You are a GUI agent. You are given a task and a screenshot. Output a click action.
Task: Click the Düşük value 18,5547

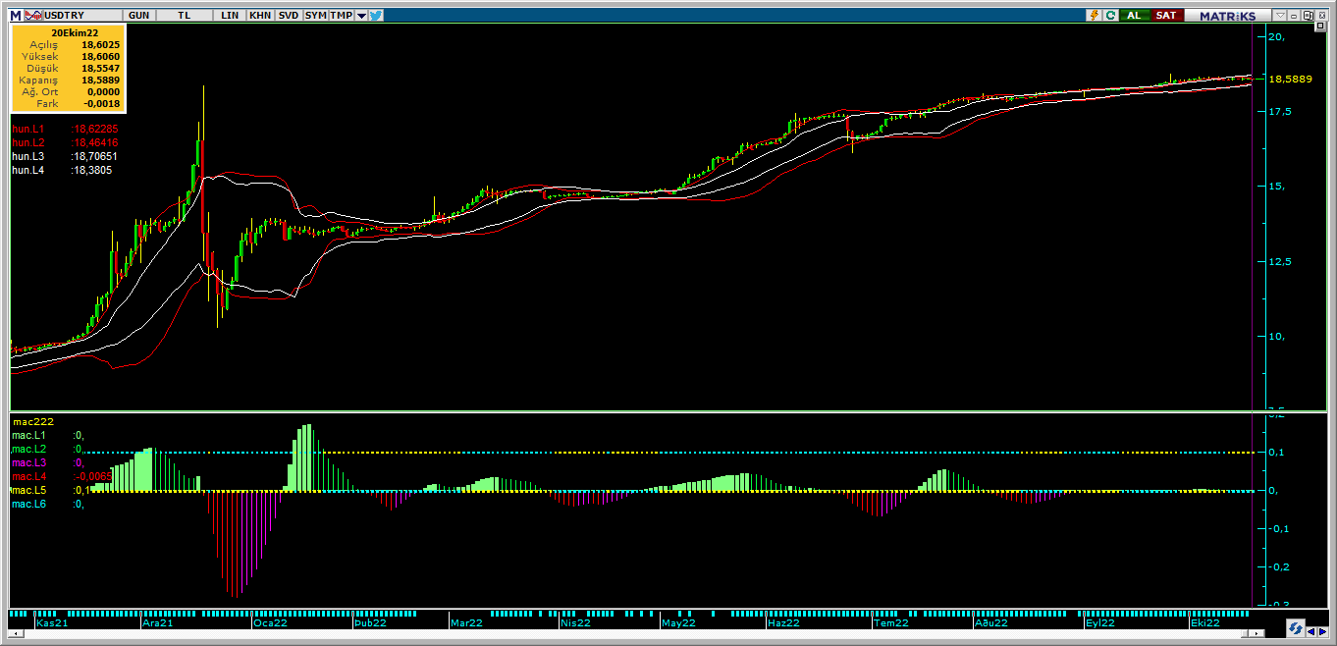coord(101,69)
